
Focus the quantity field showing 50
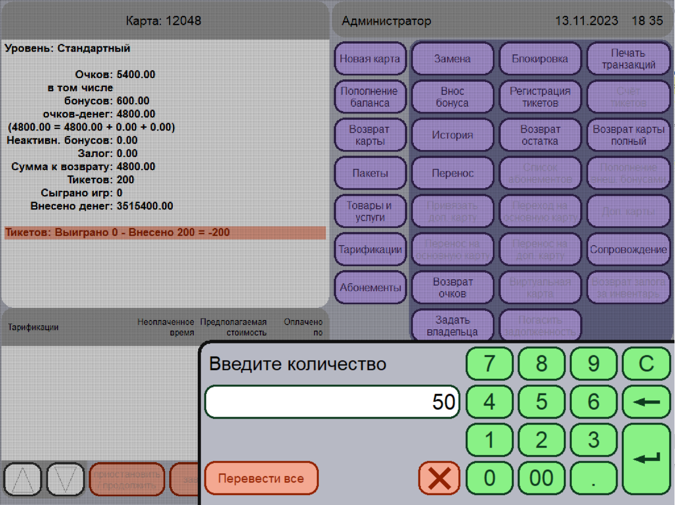332,402
